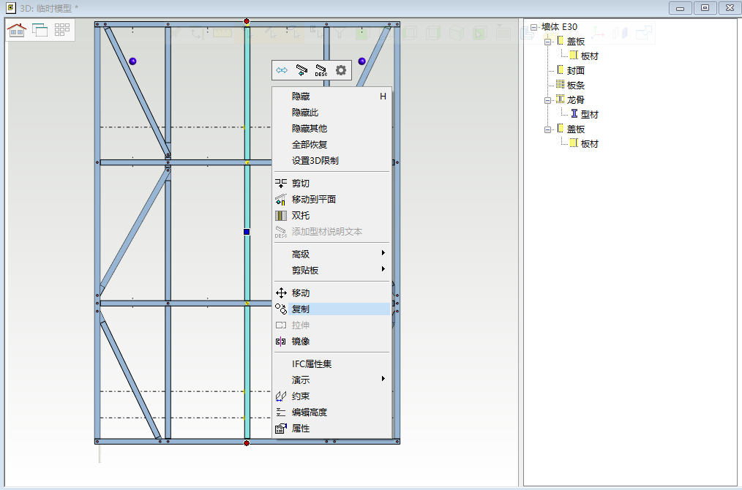Image resolution: width=742 pixels, height=490 pixels.
Task: Open the 剪贴板 submenu
Action: click(331, 271)
